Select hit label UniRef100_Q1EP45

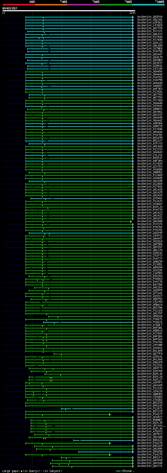(150, 233)
